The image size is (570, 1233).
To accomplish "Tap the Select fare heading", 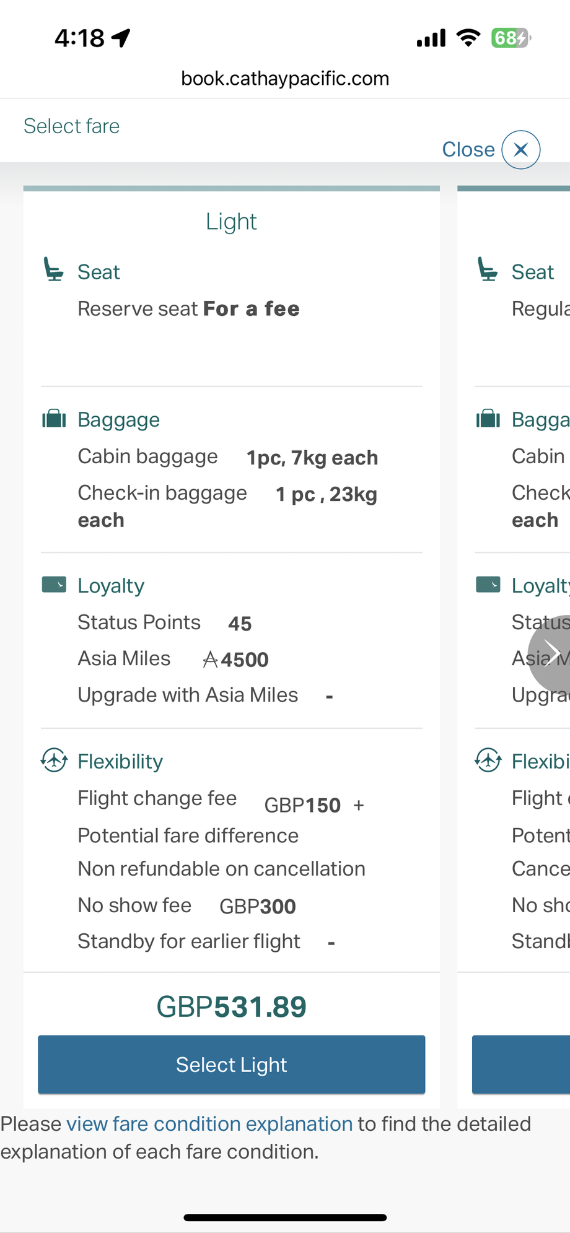I will coord(72,126).
